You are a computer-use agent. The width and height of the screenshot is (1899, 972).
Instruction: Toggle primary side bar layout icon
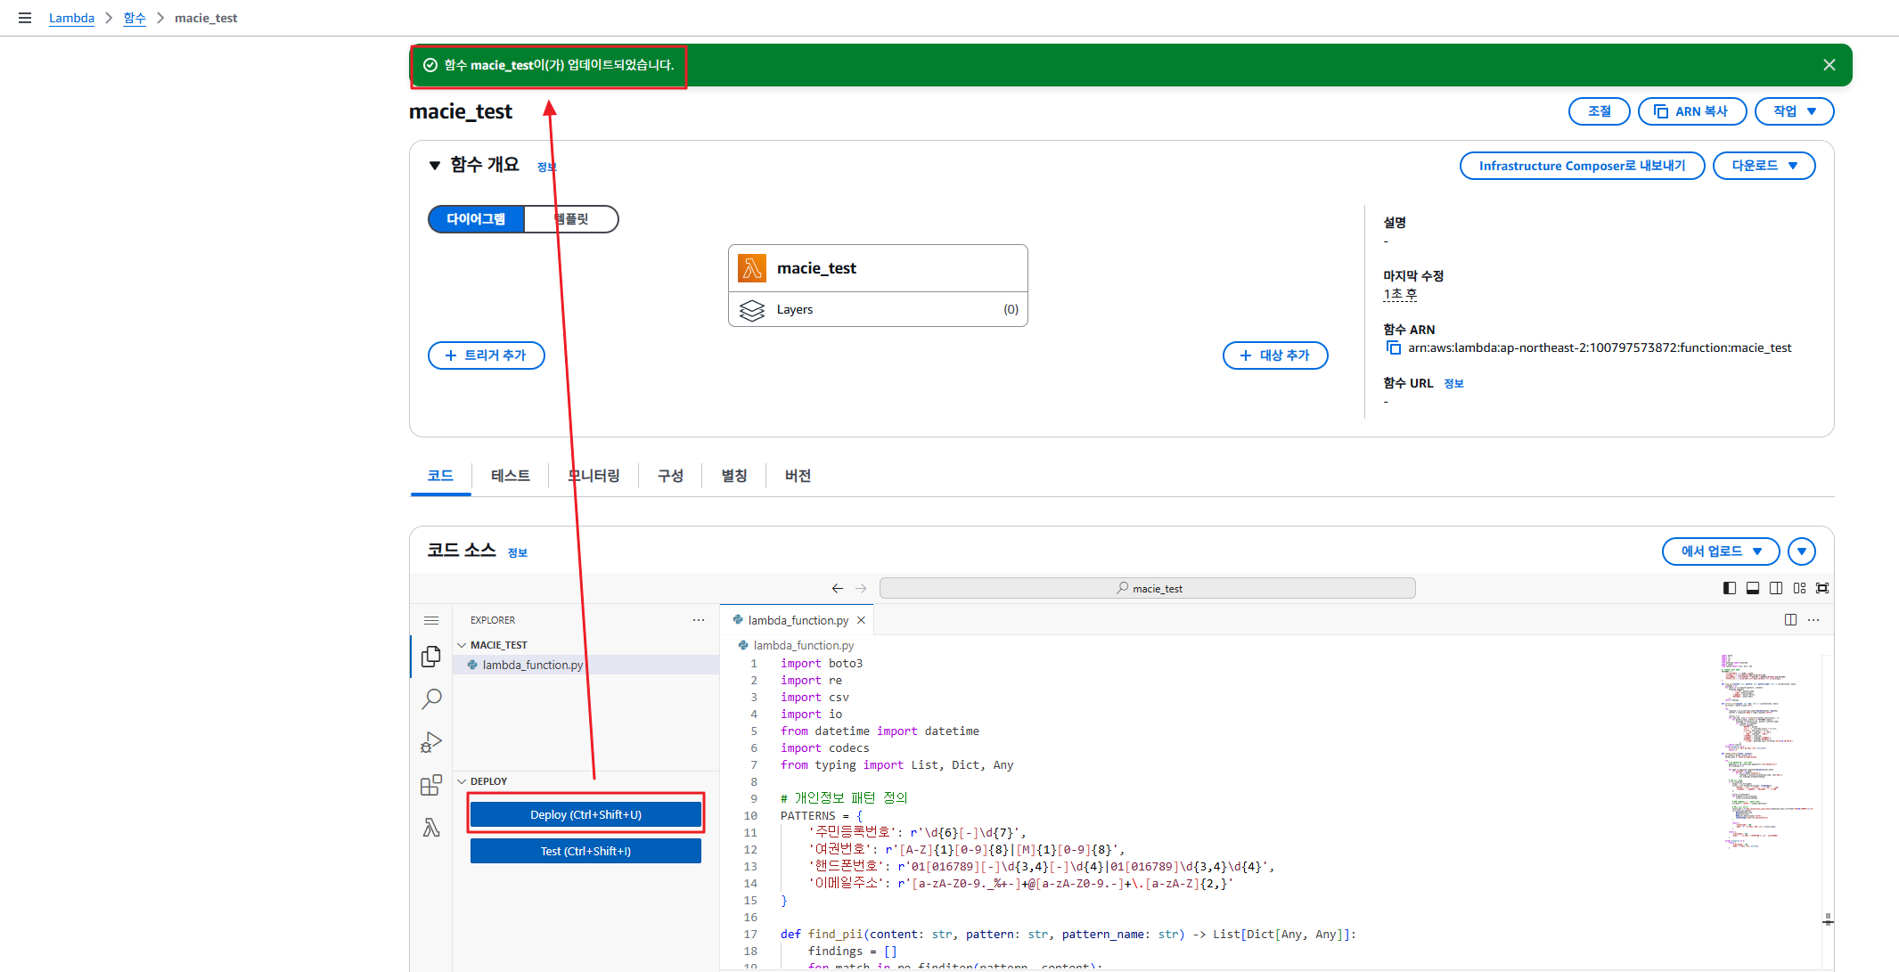click(x=1730, y=588)
